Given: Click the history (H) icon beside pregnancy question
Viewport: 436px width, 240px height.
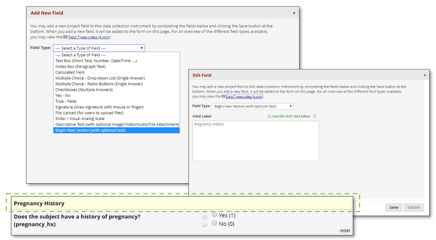Looking at the screenshot, I should click(x=204, y=217).
